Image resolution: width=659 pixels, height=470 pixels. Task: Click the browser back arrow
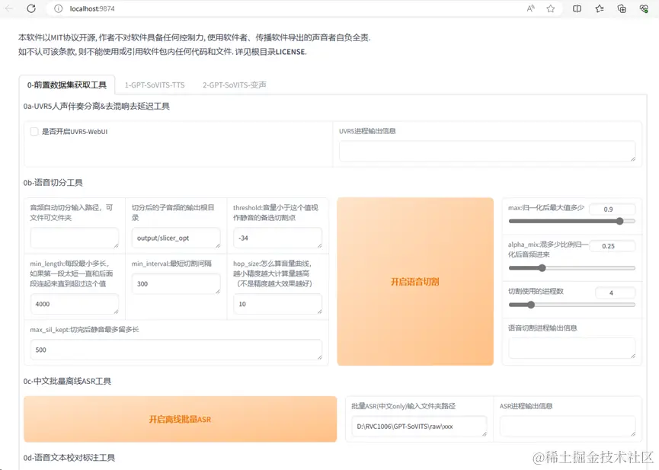pos(9,8)
